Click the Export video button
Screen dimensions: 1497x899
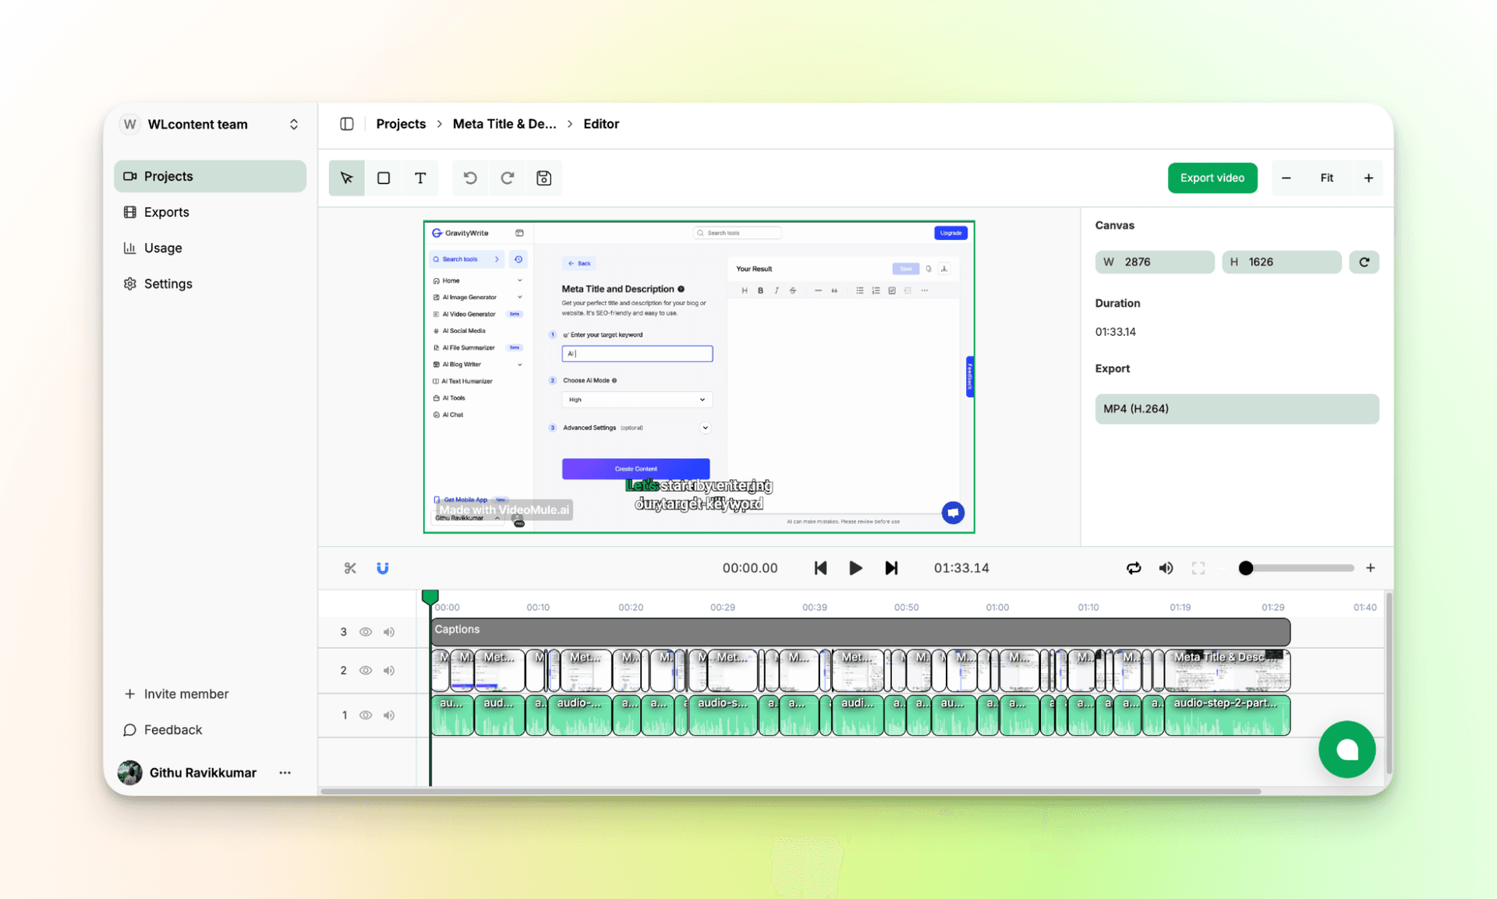click(1212, 178)
